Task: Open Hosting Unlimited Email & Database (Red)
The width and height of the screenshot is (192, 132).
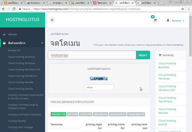Action: [x=23, y=106]
